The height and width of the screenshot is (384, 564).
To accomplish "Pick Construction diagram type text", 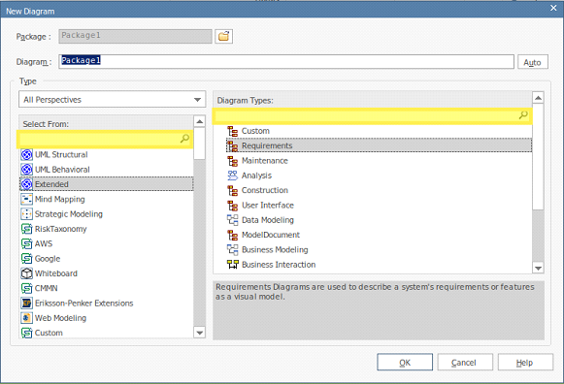I will tap(265, 190).
